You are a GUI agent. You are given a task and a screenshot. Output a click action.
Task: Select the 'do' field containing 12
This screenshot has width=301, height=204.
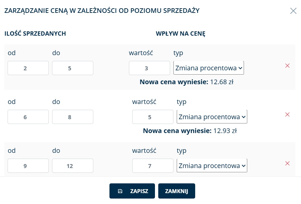[x=73, y=166]
